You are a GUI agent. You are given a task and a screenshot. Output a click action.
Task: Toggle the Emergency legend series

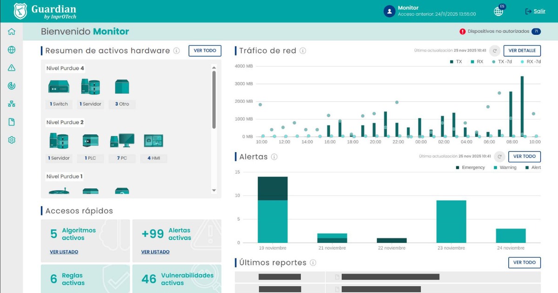(470, 167)
